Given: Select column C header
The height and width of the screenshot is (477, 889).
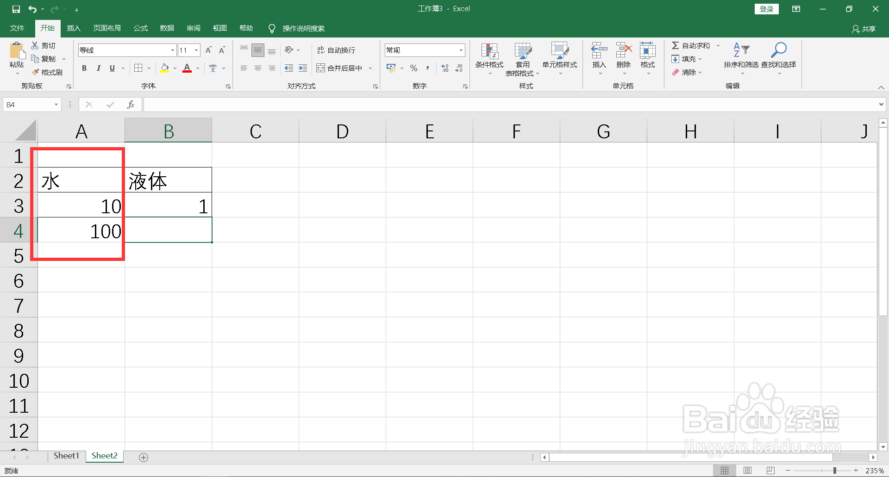Looking at the screenshot, I should [256, 131].
